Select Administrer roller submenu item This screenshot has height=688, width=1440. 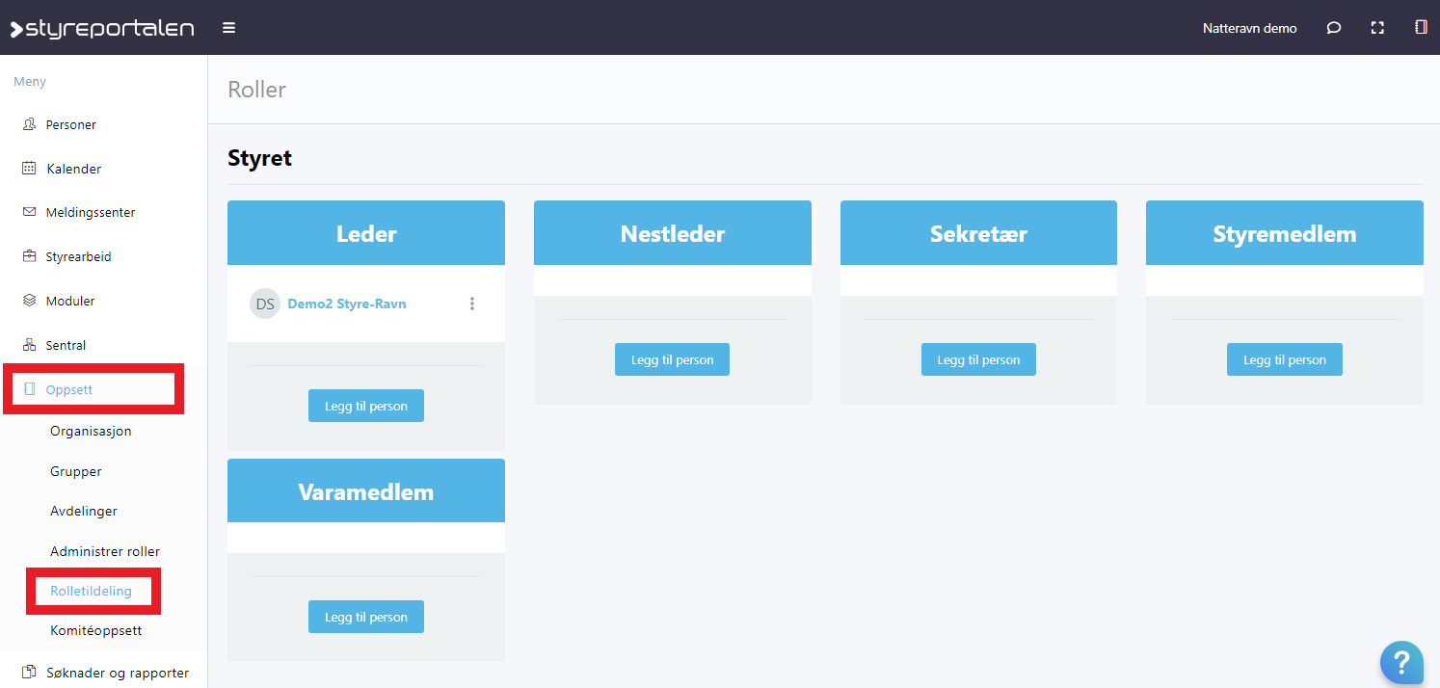point(105,551)
